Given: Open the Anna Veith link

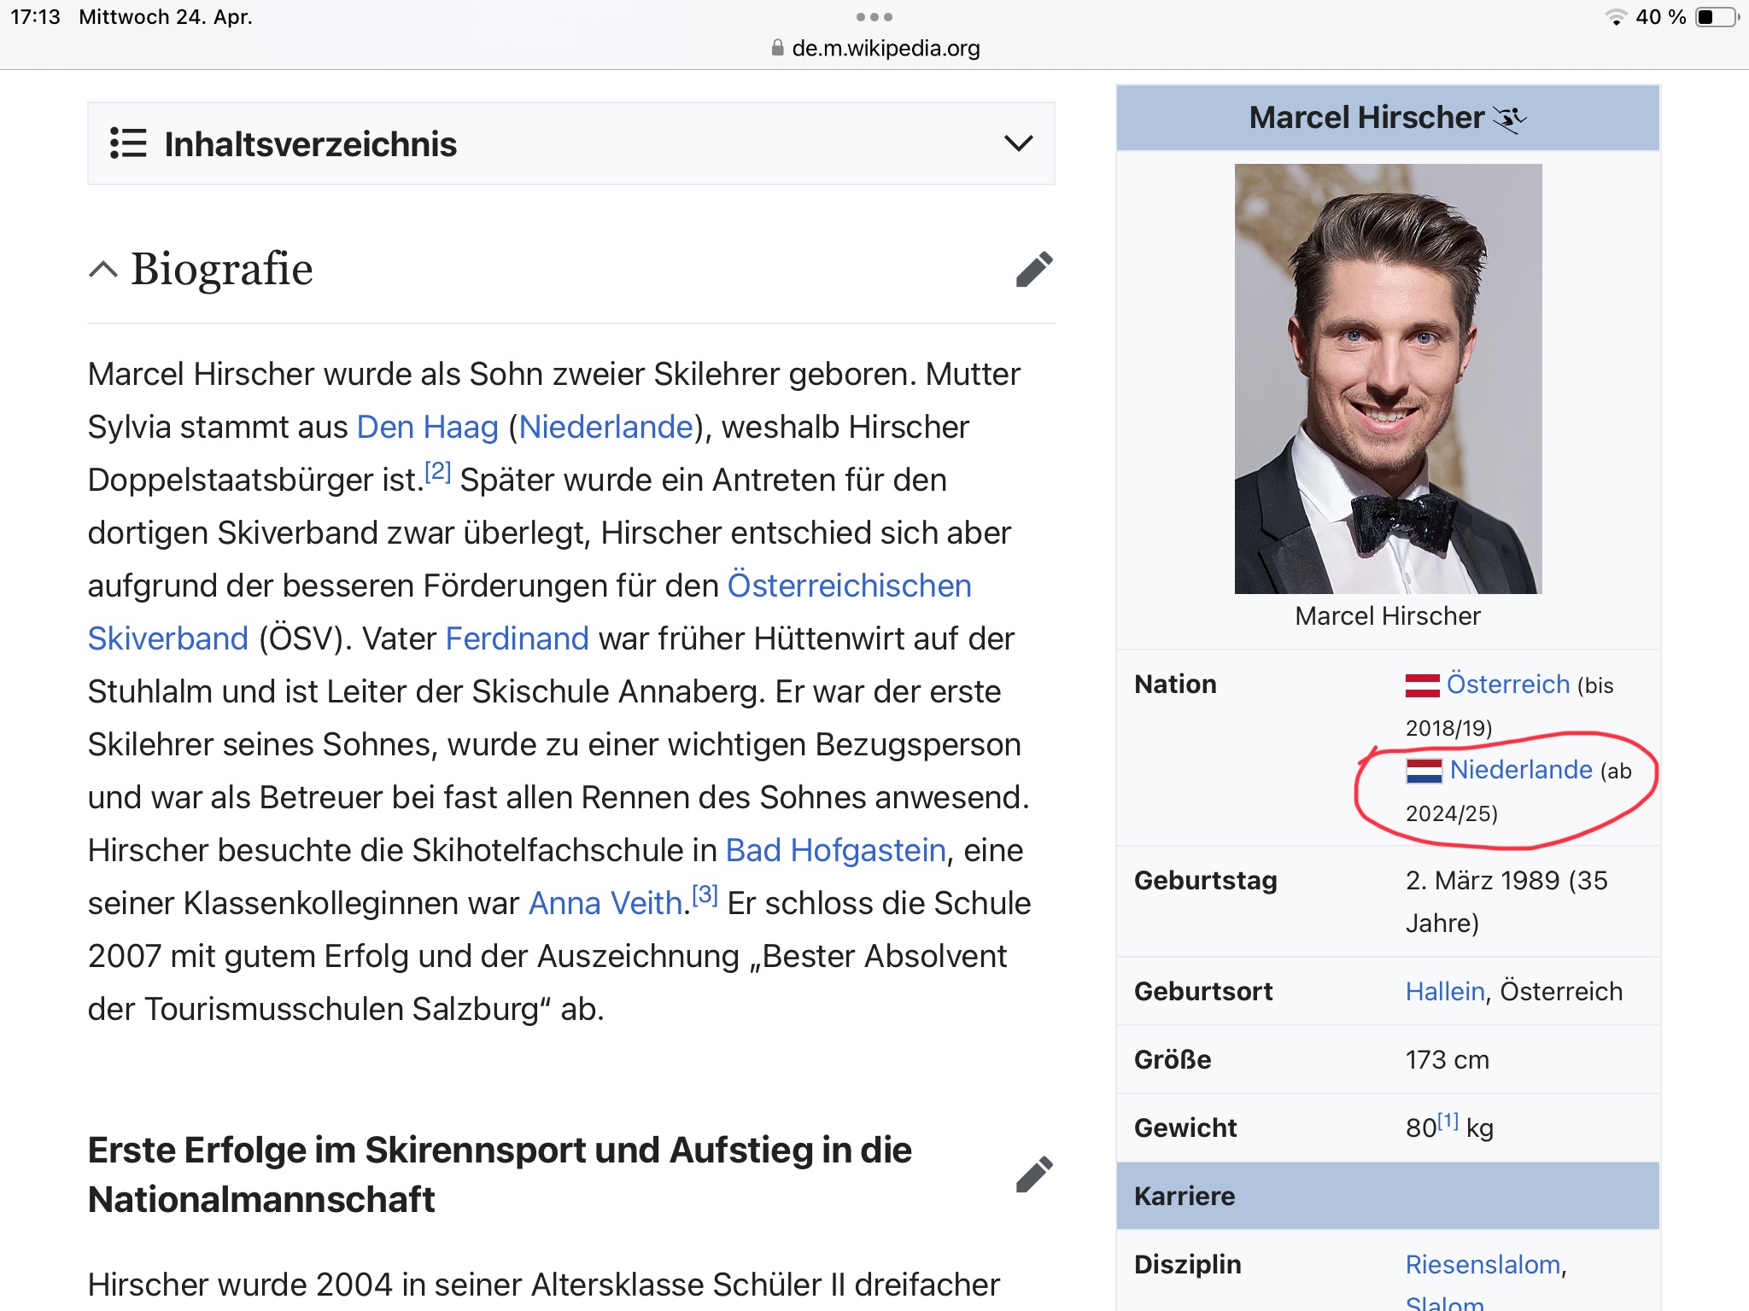Looking at the screenshot, I should [605, 903].
